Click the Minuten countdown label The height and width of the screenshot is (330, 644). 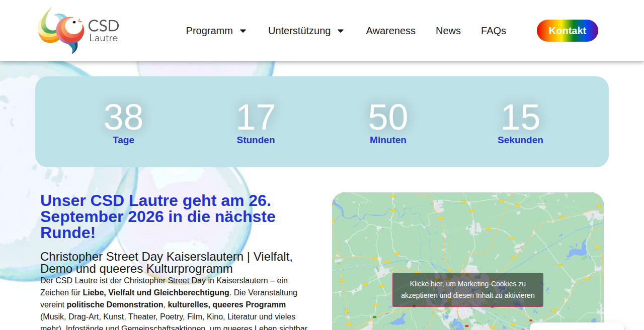pos(388,140)
